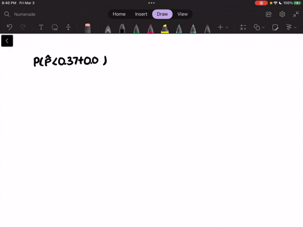
Task: Click the collapse full-screen arrows icon
Action: pos(296,14)
